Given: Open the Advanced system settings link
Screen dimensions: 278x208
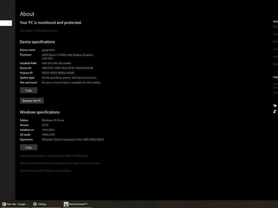Looking at the screenshot, I should 275,57.
